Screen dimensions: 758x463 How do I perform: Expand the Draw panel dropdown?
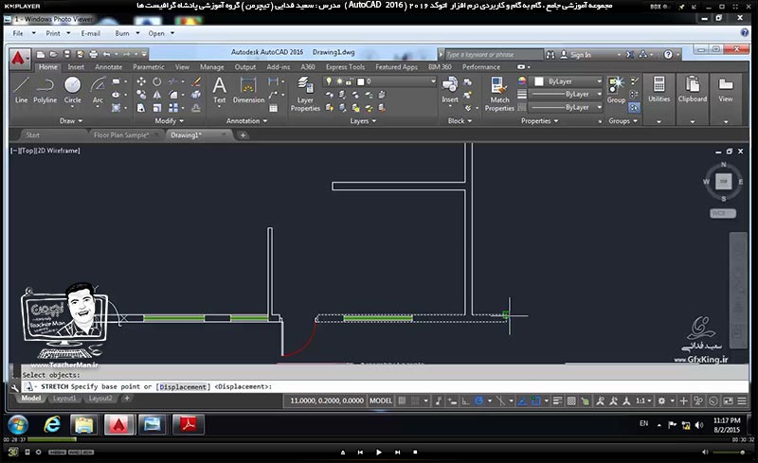point(71,121)
